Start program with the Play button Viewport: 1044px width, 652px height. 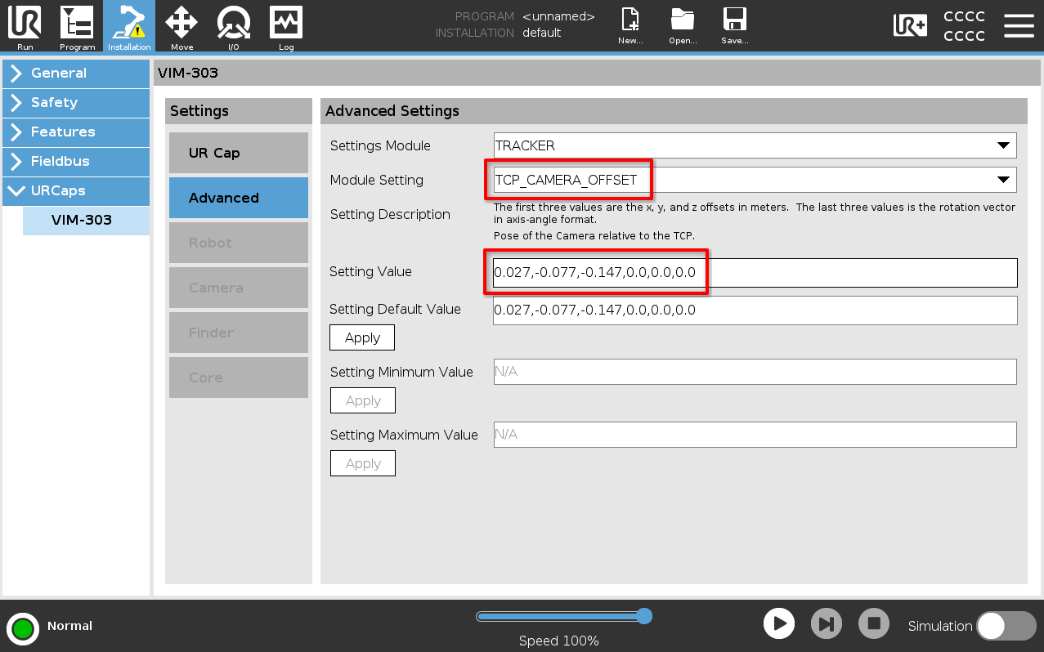click(x=779, y=624)
